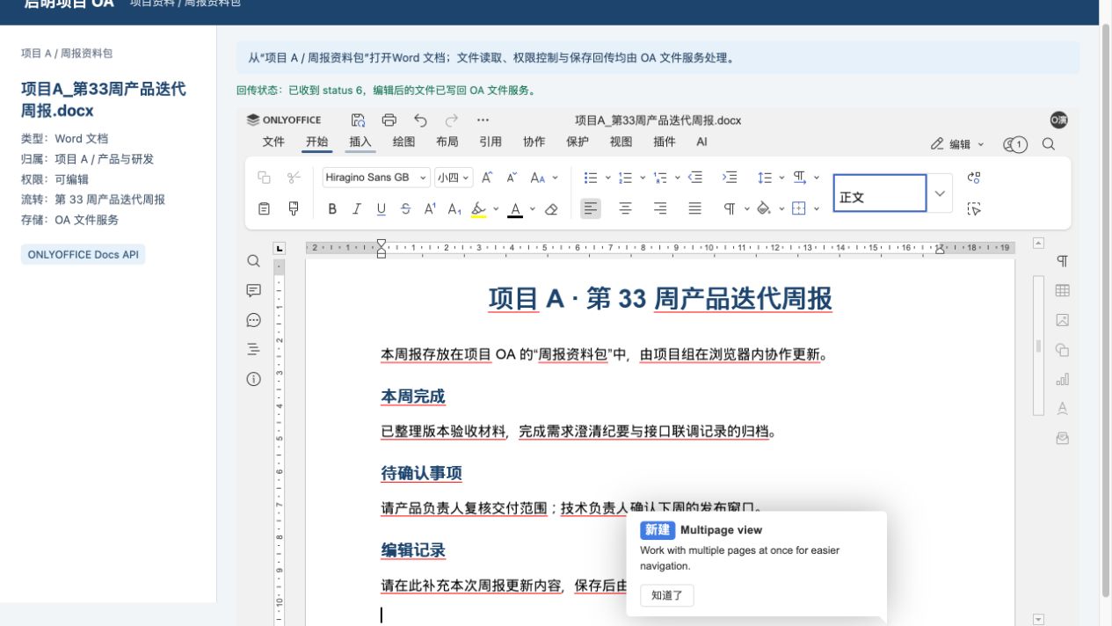Viewport: 1112px width, 626px height.
Task: Click the collaborators count icon
Action: coord(1015,144)
